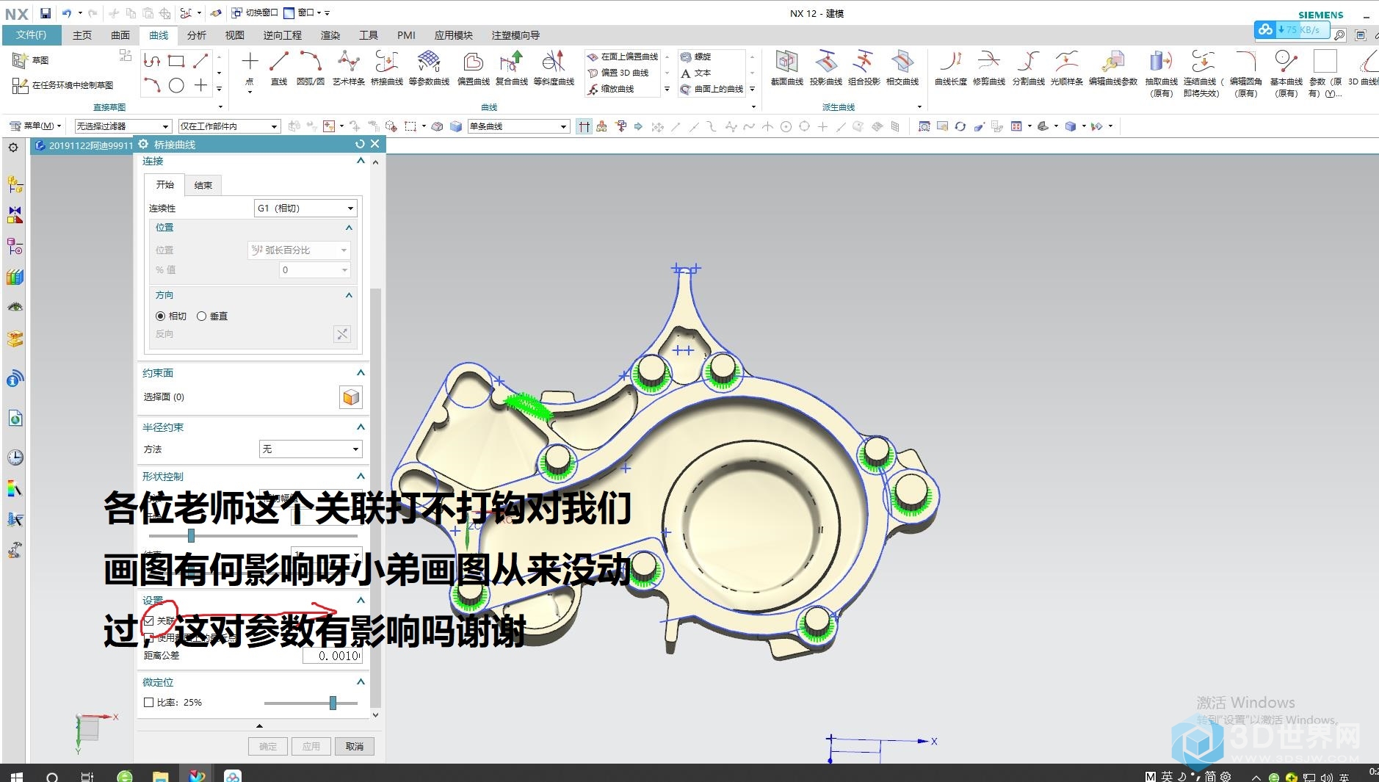Collapse the 约束面 section

(x=361, y=373)
